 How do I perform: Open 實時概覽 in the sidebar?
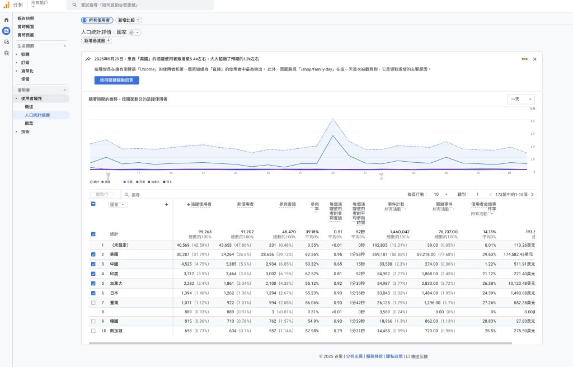click(26, 27)
